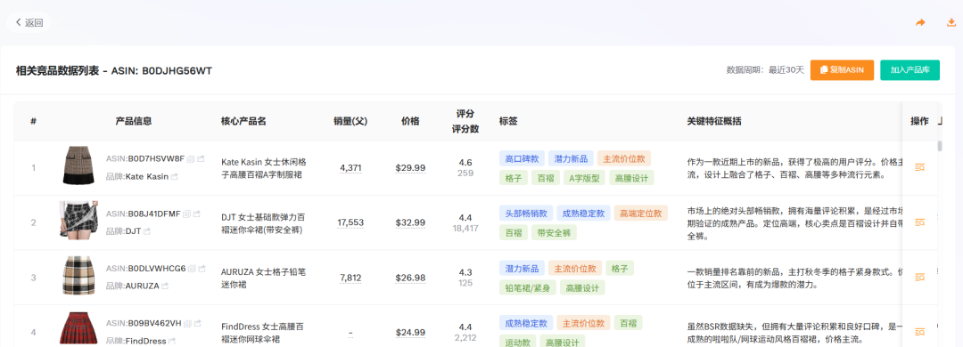Click sales value 17,553

coord(350,222)
